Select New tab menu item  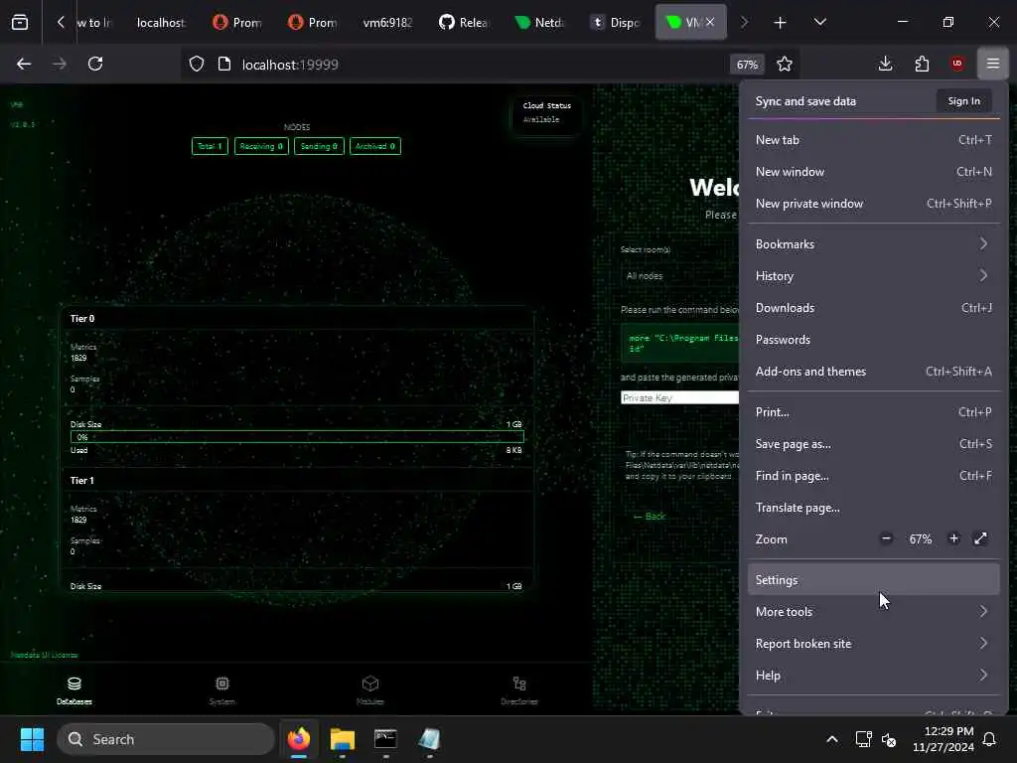click(874, 140)
